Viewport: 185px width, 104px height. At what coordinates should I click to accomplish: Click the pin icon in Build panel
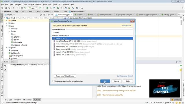click(x=5, y=70)
